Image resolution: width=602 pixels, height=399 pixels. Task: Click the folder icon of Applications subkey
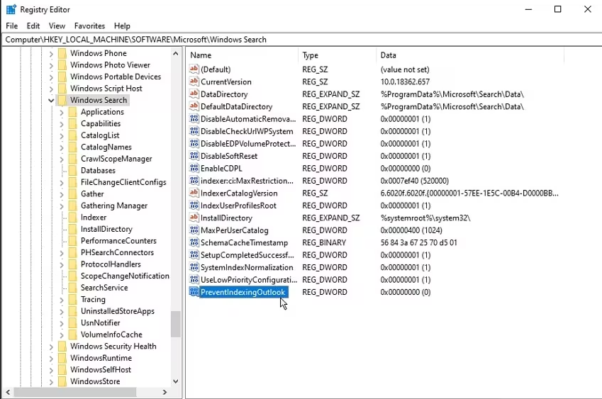pyautogui.click(x=72, y=112)
